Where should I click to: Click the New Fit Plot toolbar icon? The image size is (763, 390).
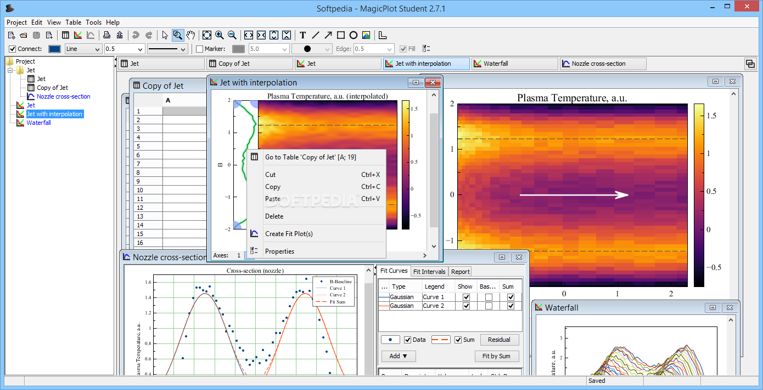click(91, 35)
